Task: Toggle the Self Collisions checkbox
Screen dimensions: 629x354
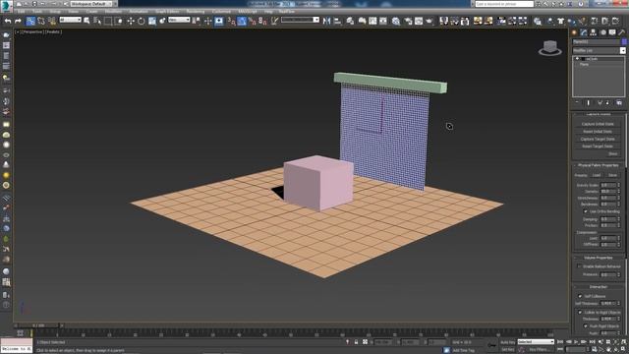Action: pos(580,296)
